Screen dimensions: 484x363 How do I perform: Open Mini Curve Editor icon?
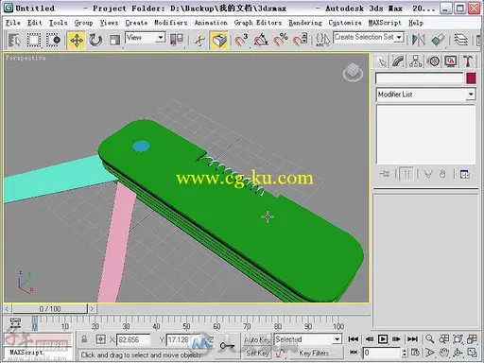[x=15, y=322]
